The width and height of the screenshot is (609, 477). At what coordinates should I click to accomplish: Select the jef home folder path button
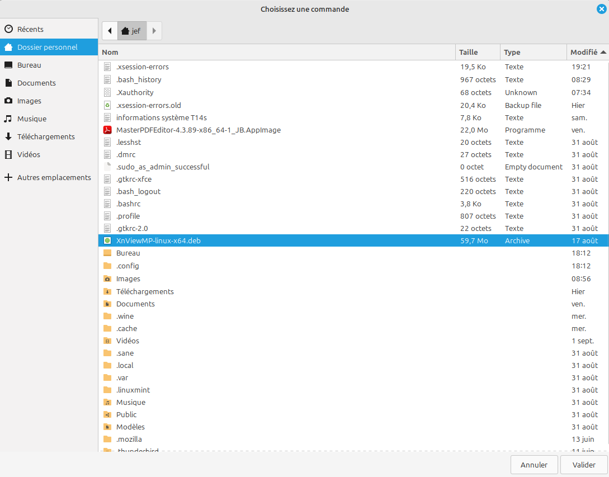(x=131, y=31)
